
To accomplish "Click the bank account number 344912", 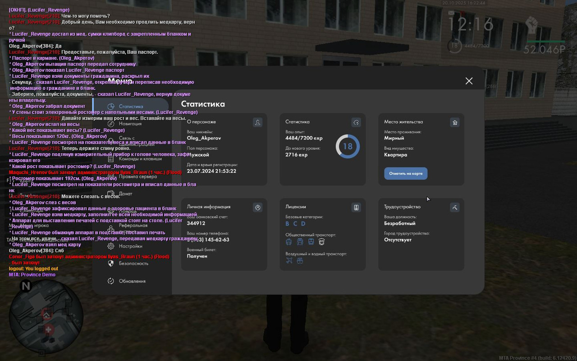I will (196, 223).
